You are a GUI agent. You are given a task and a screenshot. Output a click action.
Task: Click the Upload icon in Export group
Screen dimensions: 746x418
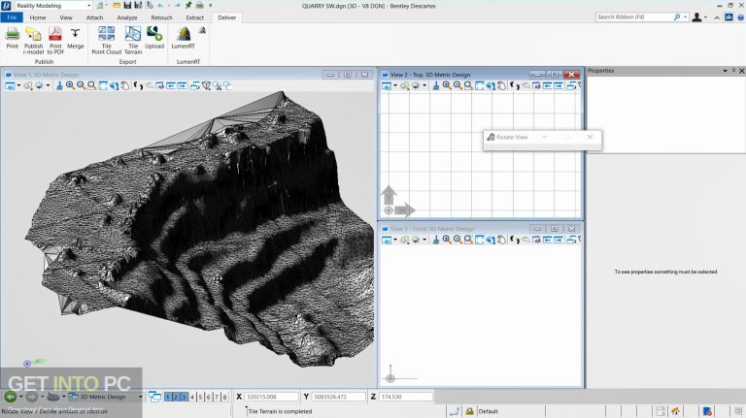154,34
